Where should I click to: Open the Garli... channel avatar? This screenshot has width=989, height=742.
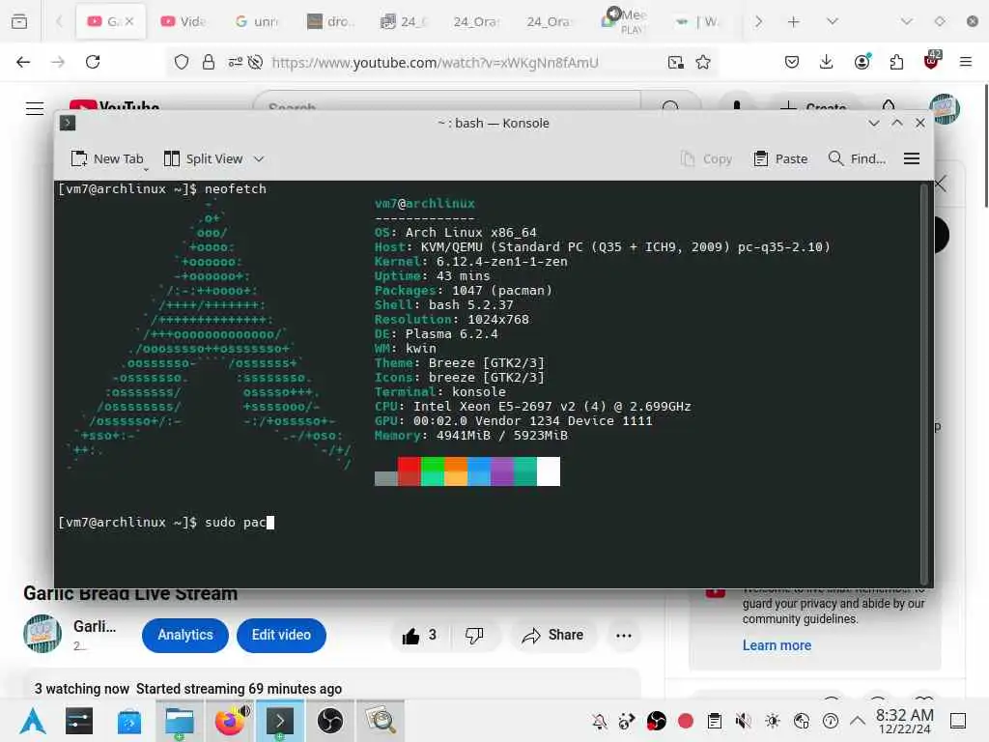point(42,634)
